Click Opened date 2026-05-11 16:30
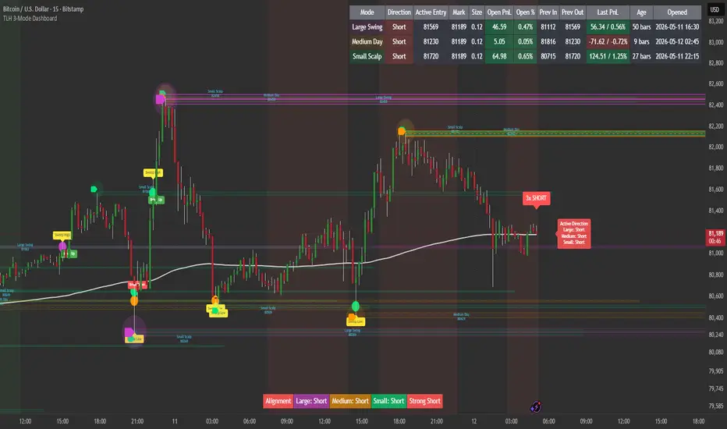The image size is (727, 429). 677,27
